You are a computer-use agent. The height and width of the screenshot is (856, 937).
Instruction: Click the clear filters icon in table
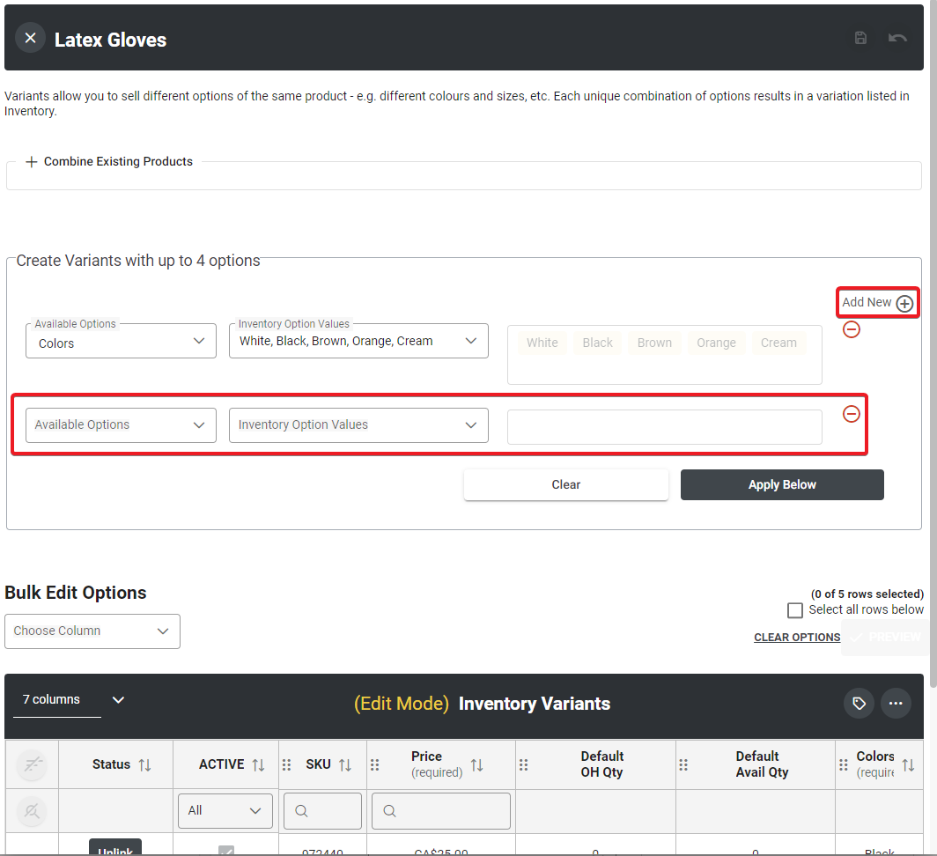32,765
